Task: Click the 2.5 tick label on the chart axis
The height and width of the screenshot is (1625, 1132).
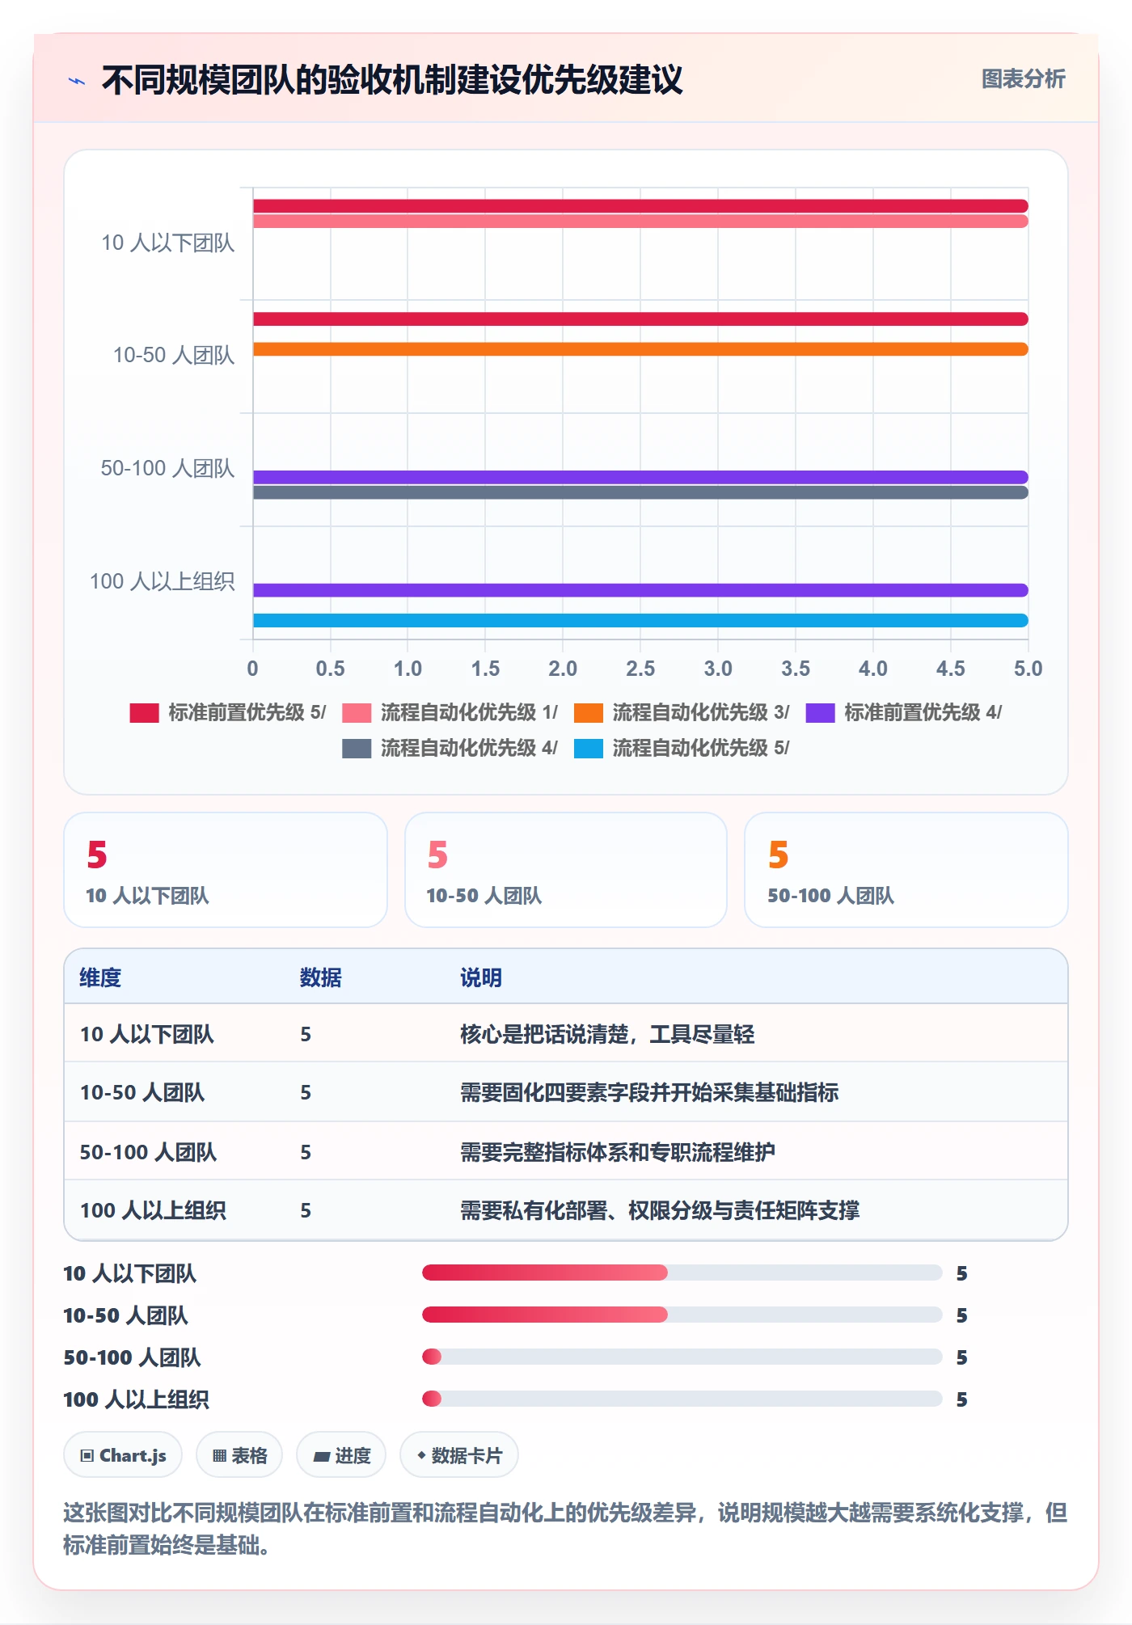Action: 640,669
